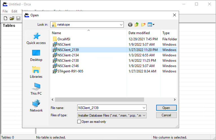Screen dimensions: 216x140
Task: Create a new folder with toolbar icon
Action: 143,25
